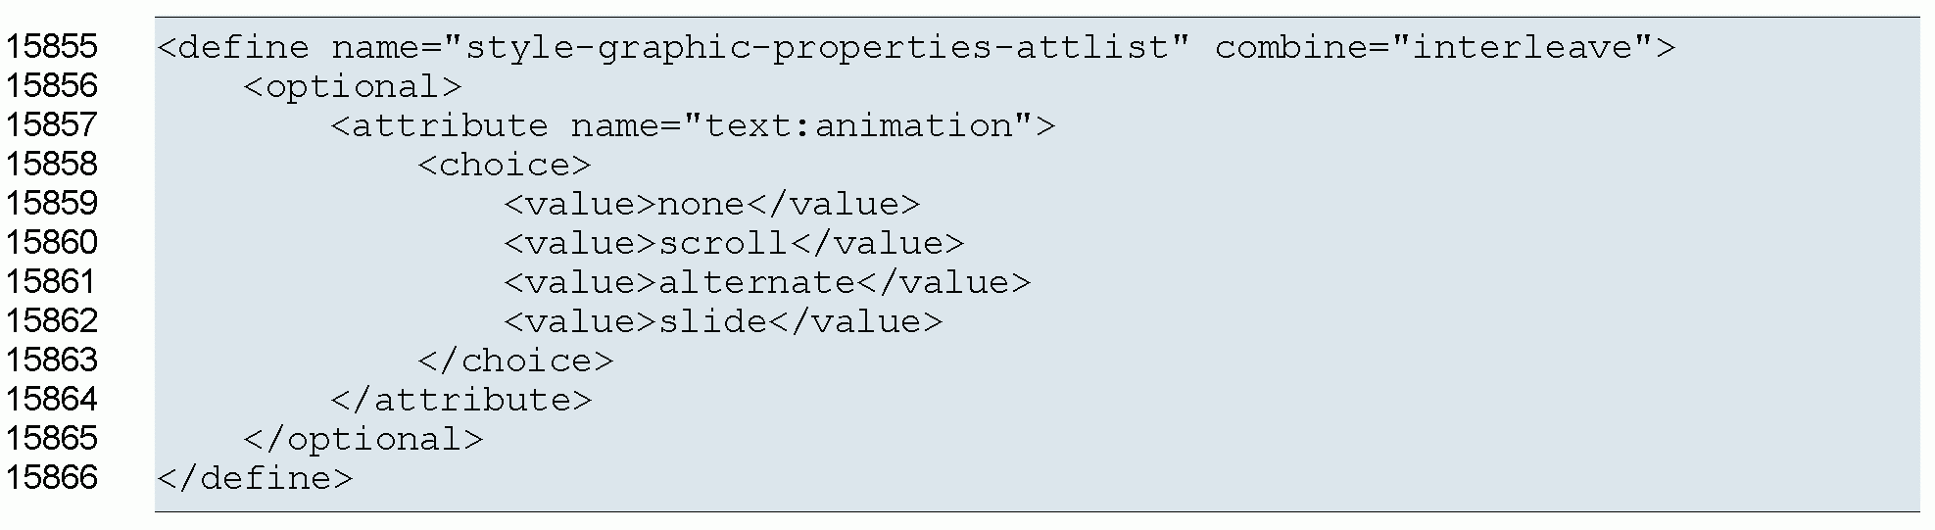Click the "slide" value text

(x=711, y=321)
